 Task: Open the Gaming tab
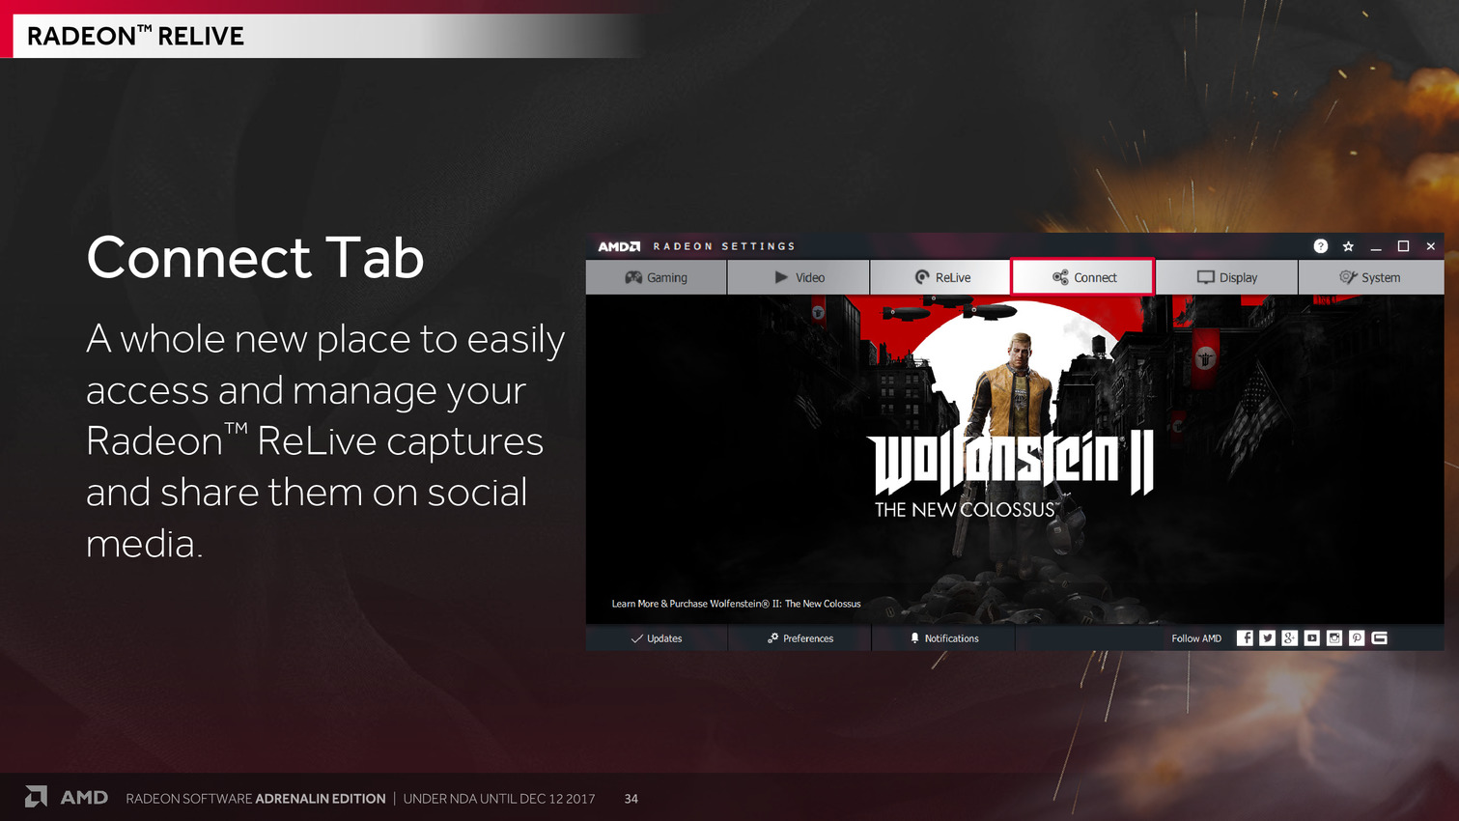657,277
